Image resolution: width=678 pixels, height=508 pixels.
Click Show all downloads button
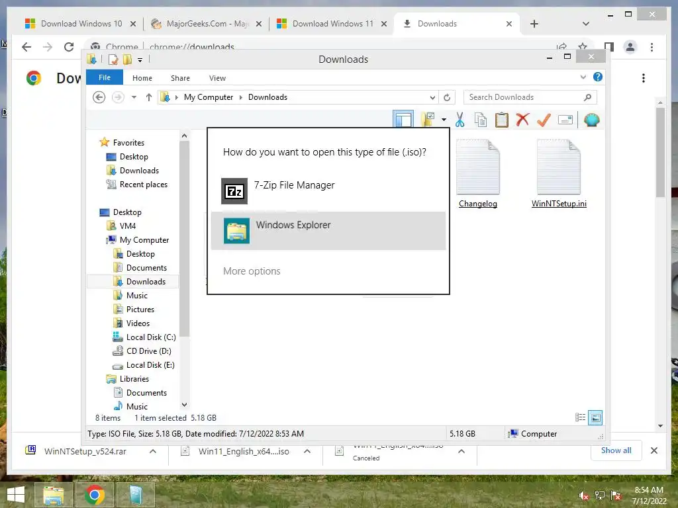point(616,450)
